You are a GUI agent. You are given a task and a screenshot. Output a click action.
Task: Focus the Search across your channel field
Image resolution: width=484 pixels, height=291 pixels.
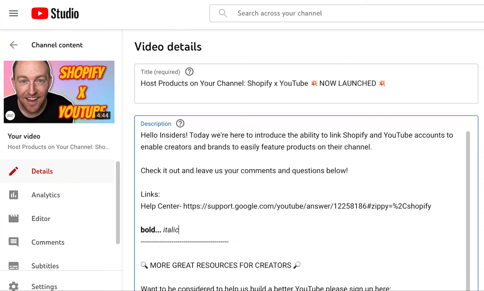347,13
